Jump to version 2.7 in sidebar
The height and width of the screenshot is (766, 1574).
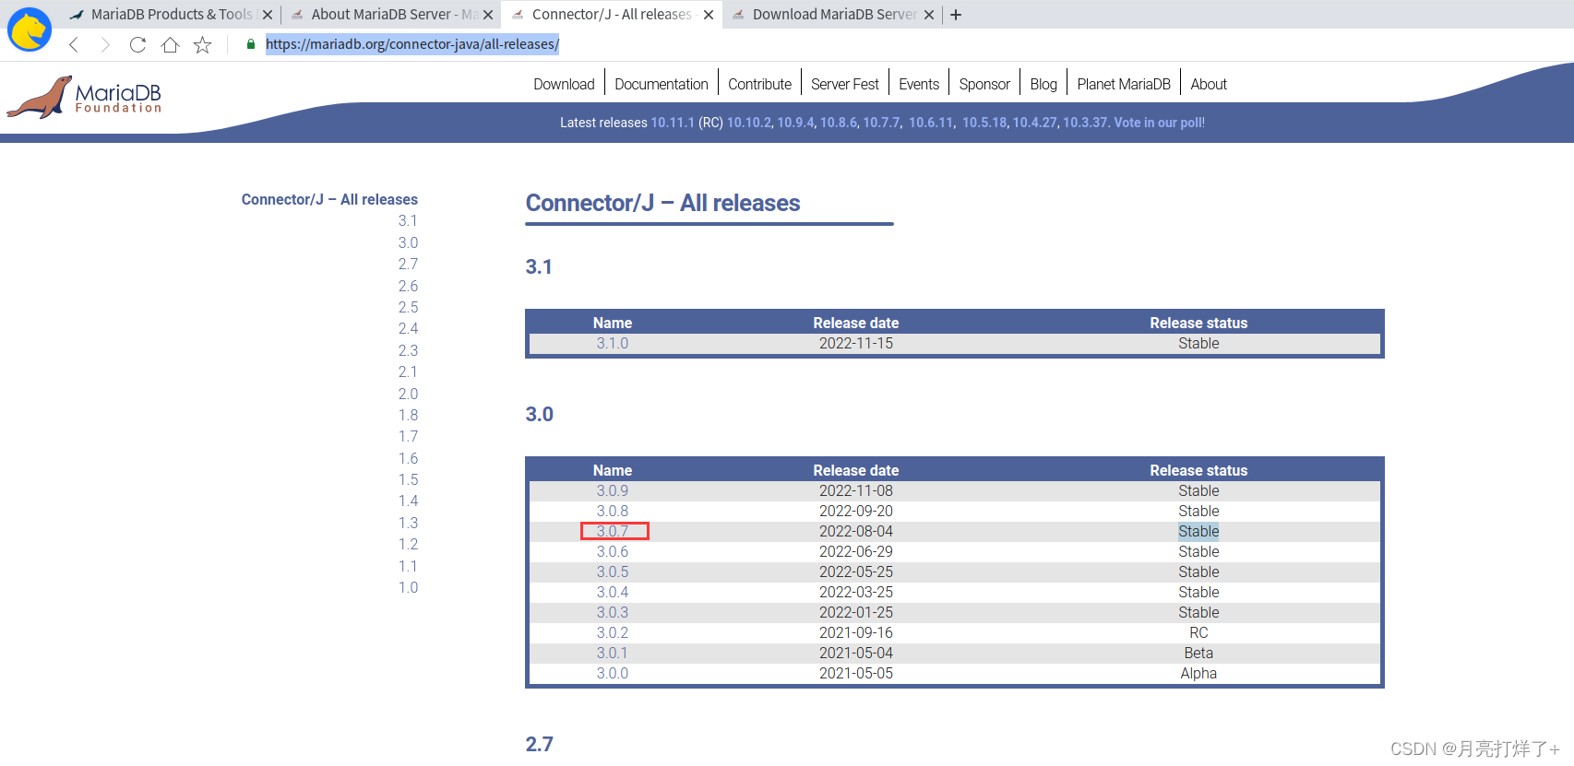(408, 264)
